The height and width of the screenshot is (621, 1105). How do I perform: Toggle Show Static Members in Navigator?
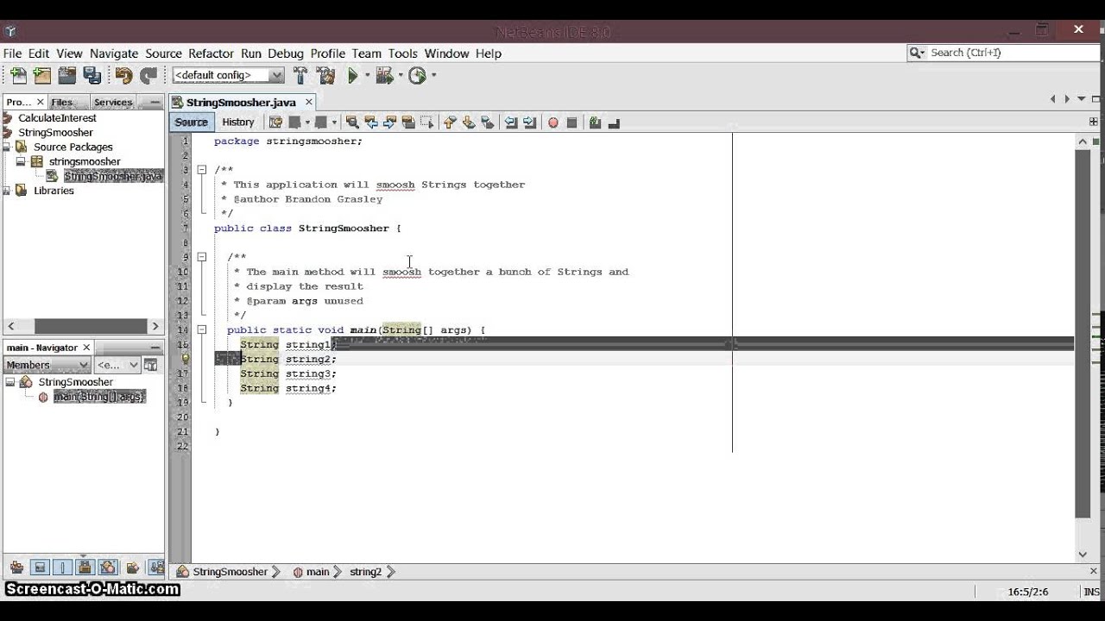[x=62, y=568]
